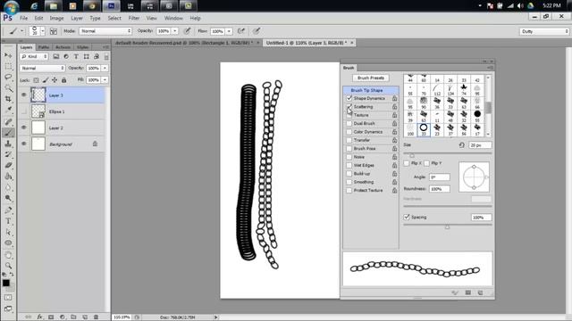The height and width of the screenshot is (321, 572).
Task: Show the Ellipse 1 layer
Action: (x=24, y=111)
